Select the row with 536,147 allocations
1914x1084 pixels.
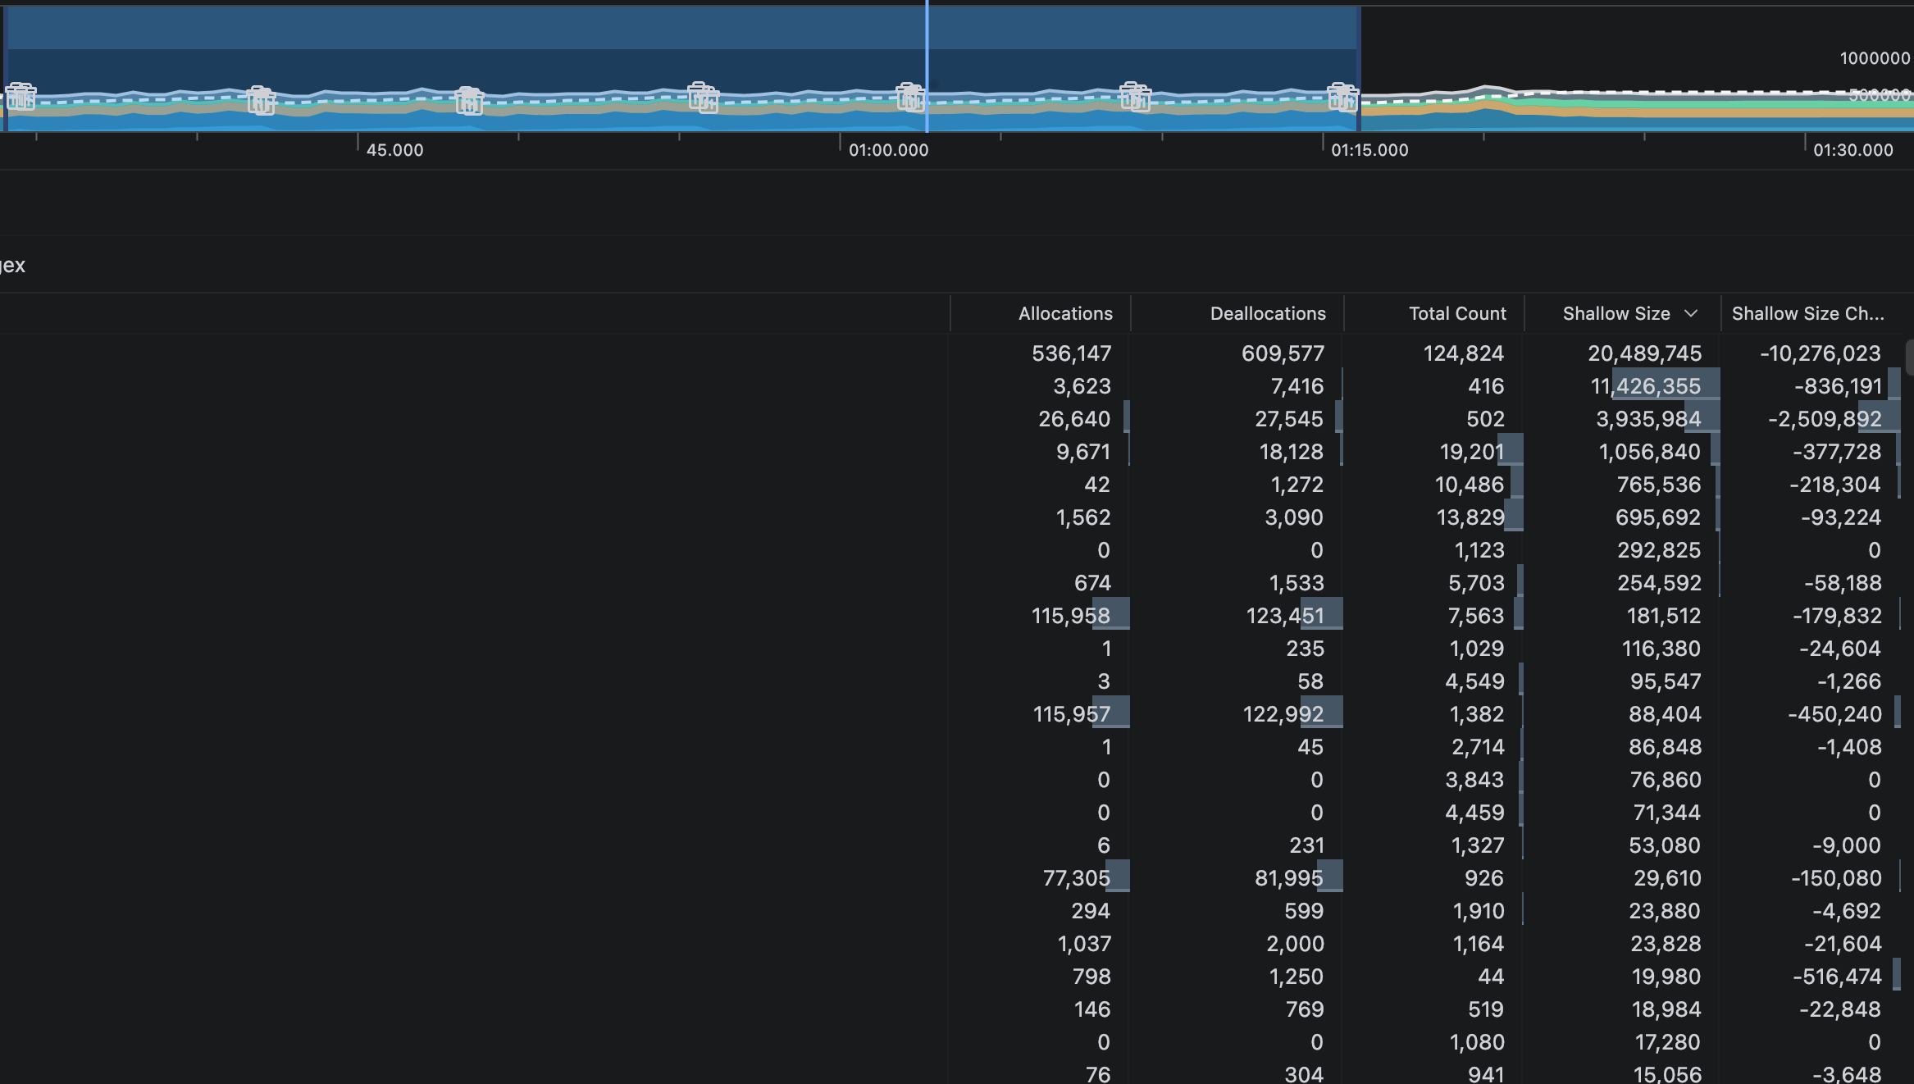point(1071,353)
